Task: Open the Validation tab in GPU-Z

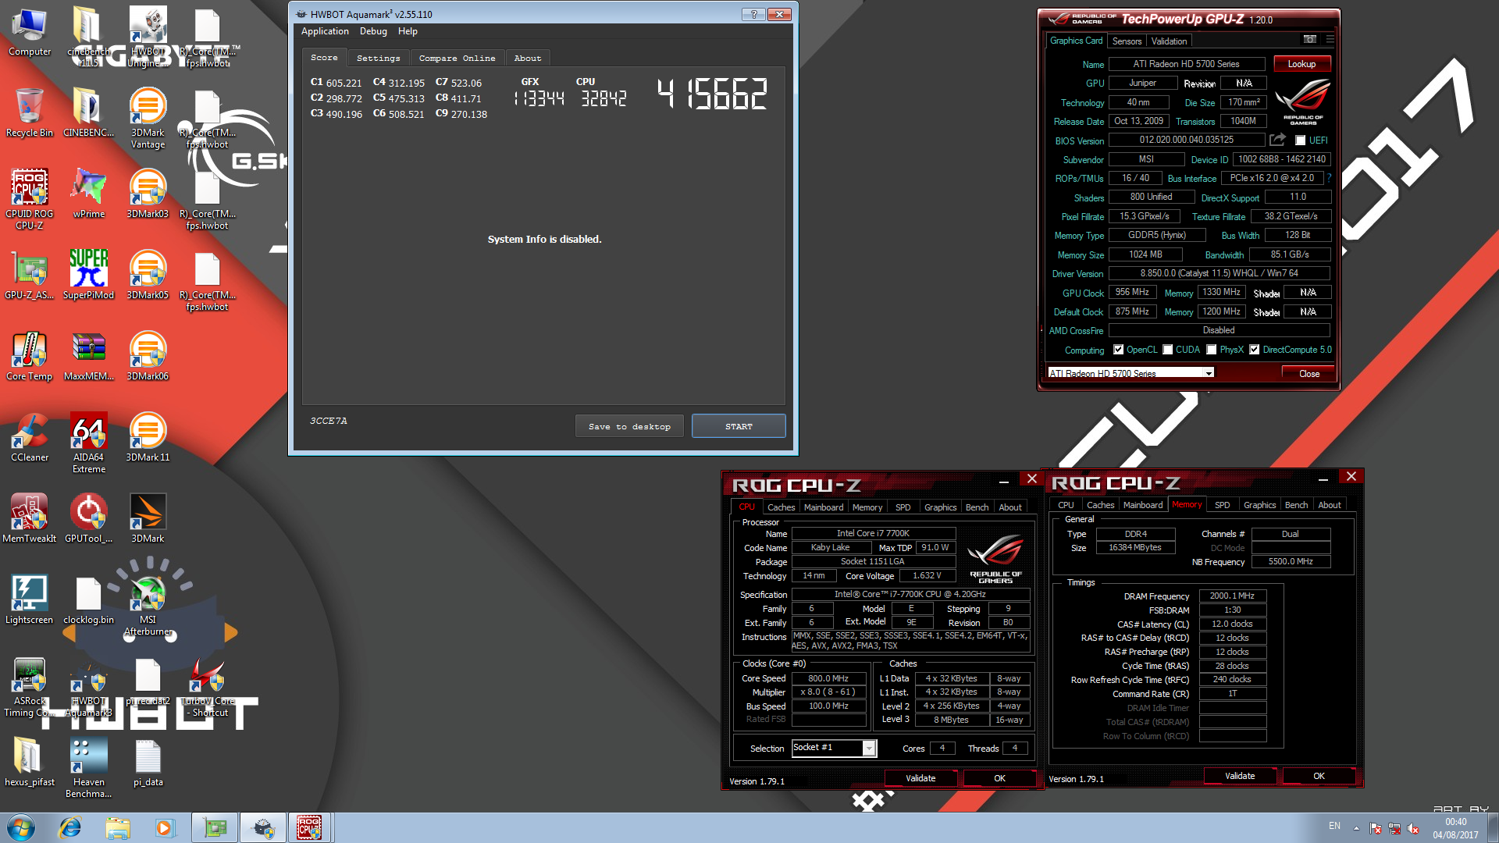Action: tap(1169, 41)
